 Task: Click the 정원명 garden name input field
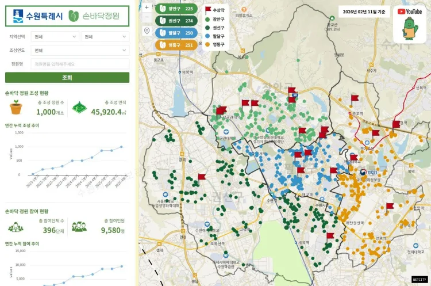80,64
